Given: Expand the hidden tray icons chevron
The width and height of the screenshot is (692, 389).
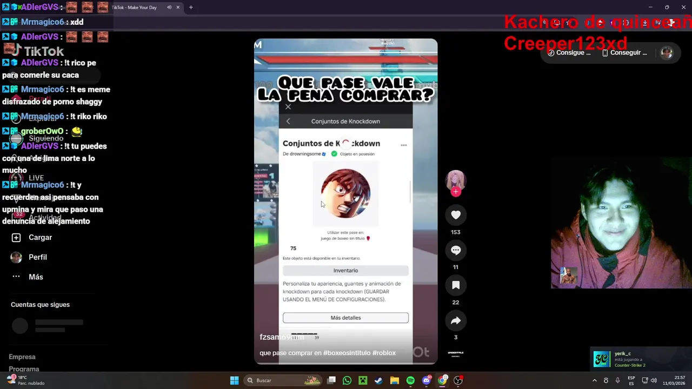Looking at the screenshot, I should [x=594, y=380].
